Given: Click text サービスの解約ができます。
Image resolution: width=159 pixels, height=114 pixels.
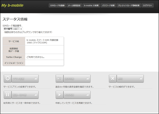Looking at the screenshot, I should coord(122,87).
